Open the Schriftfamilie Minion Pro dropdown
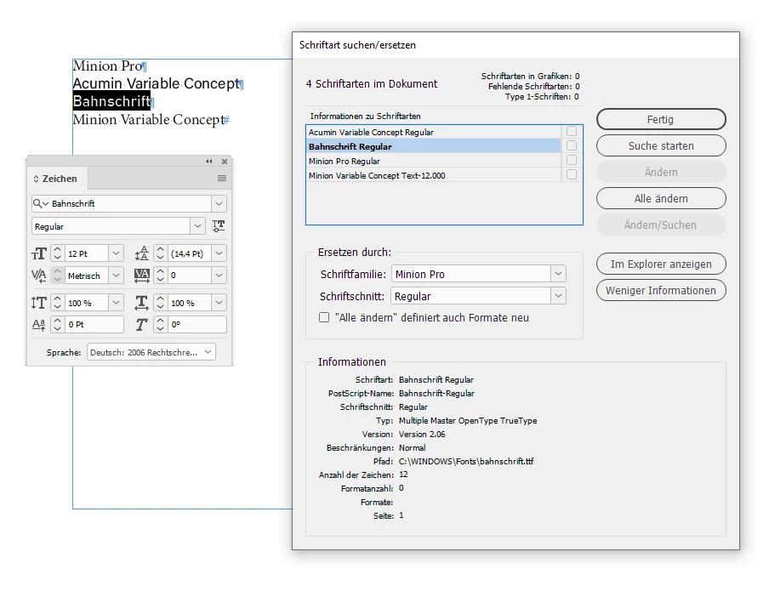Image resolution: width=769 pixels, height=597 pixels. click(558, 274)
